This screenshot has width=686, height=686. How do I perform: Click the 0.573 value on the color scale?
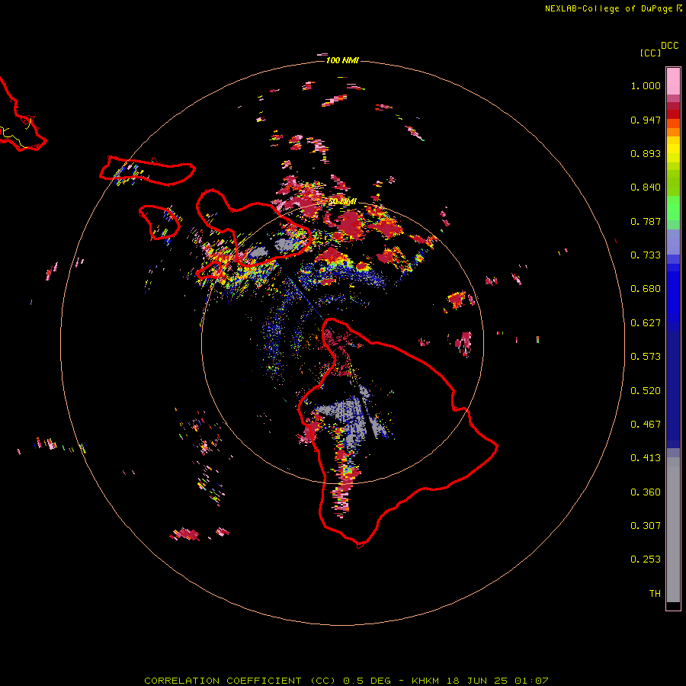pyautogui.click(x=646, y=357)
